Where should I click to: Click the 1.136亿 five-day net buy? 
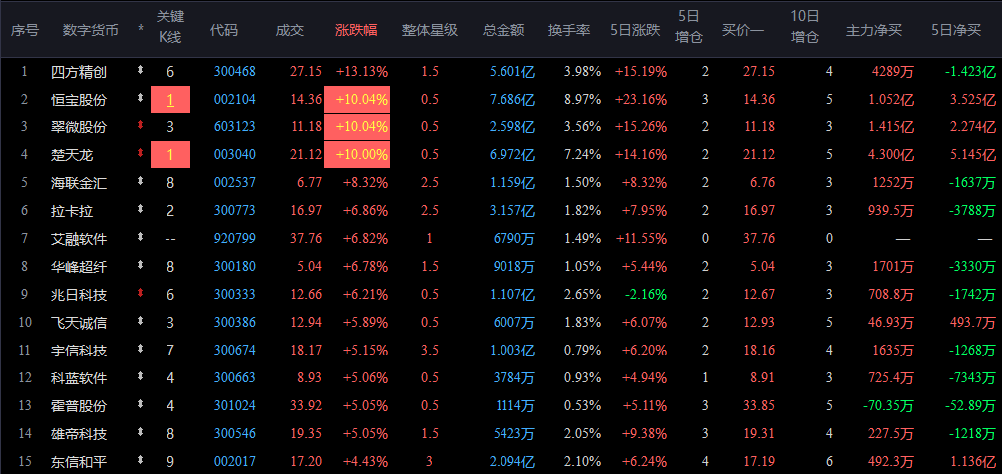pyautogui.click(x=973, y=461)
